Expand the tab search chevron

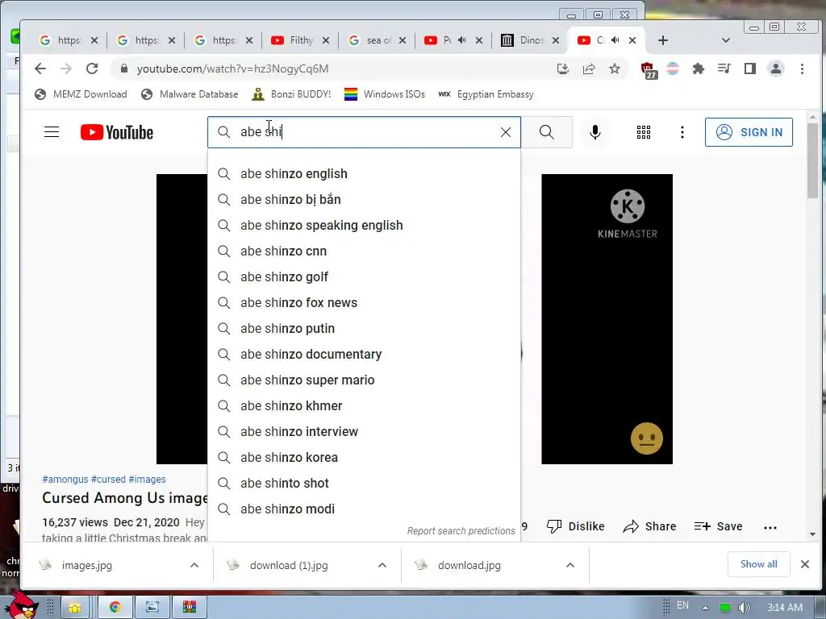pos(725,40)
